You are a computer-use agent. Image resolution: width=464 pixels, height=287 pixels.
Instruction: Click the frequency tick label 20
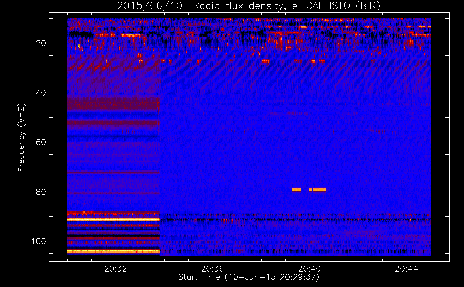(41, 43)
